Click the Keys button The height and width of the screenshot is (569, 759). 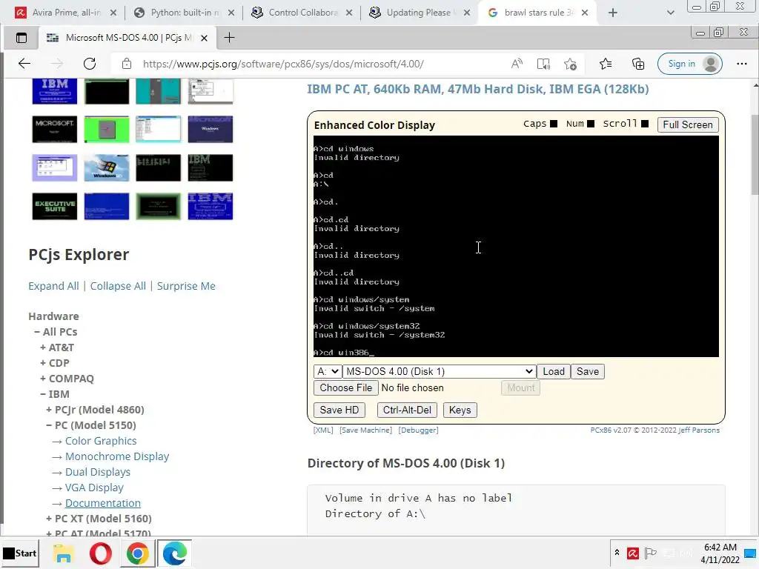[460, 410]
